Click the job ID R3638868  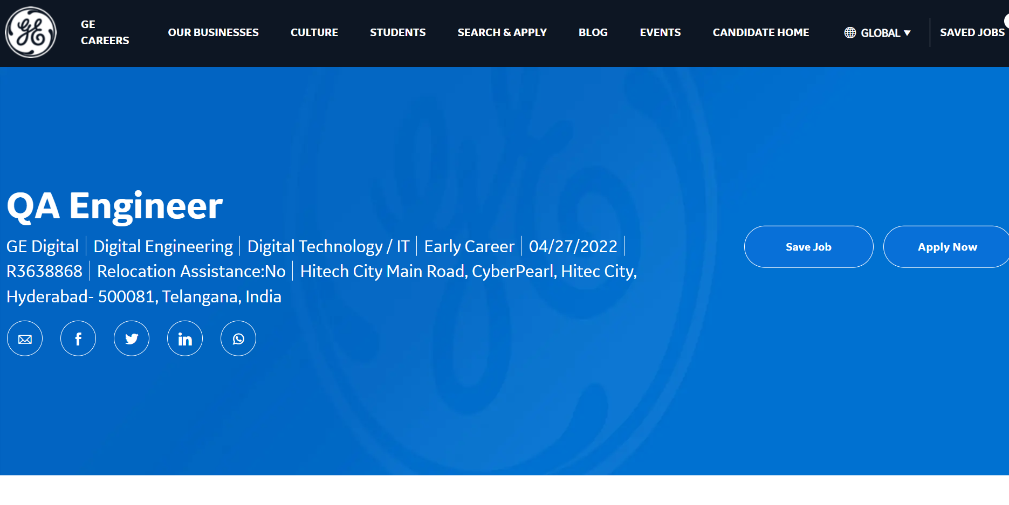pos(44,271)
